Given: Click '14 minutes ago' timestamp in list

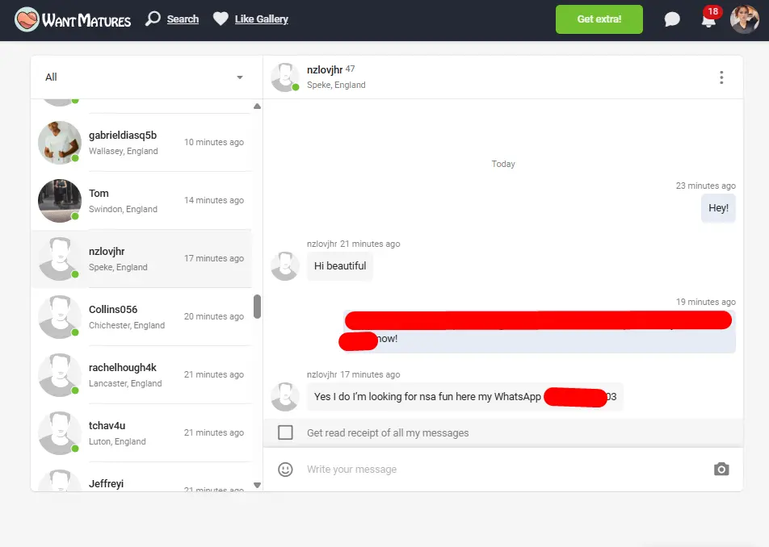Looking at the screenshot, I should (x=214, y=200).
